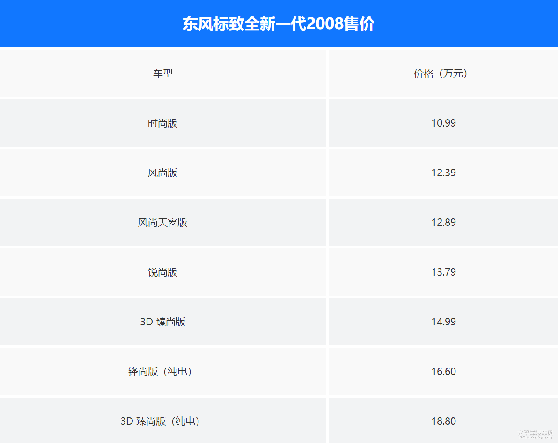Select the 价格(万元) column header
This screenshot has width=558, height=443.
pyautogui.click(x=443, y=74)
